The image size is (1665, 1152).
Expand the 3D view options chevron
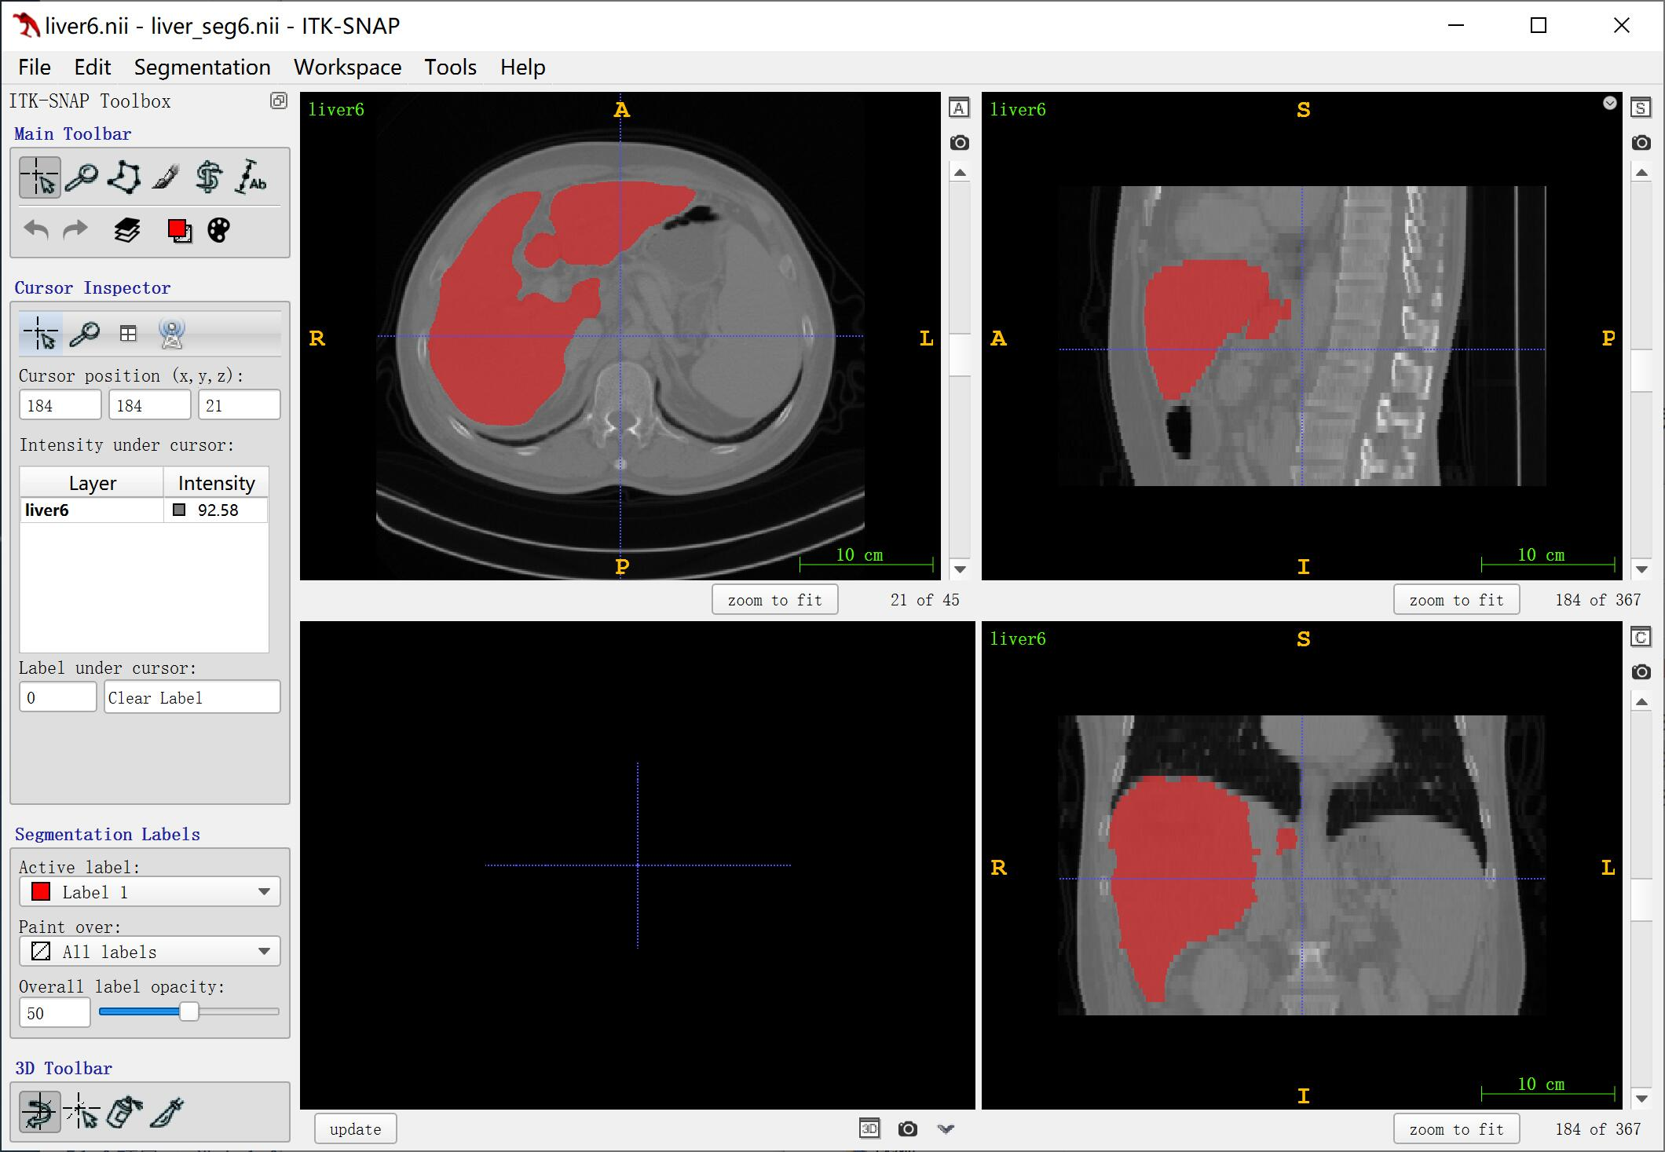coord(946,1129)
